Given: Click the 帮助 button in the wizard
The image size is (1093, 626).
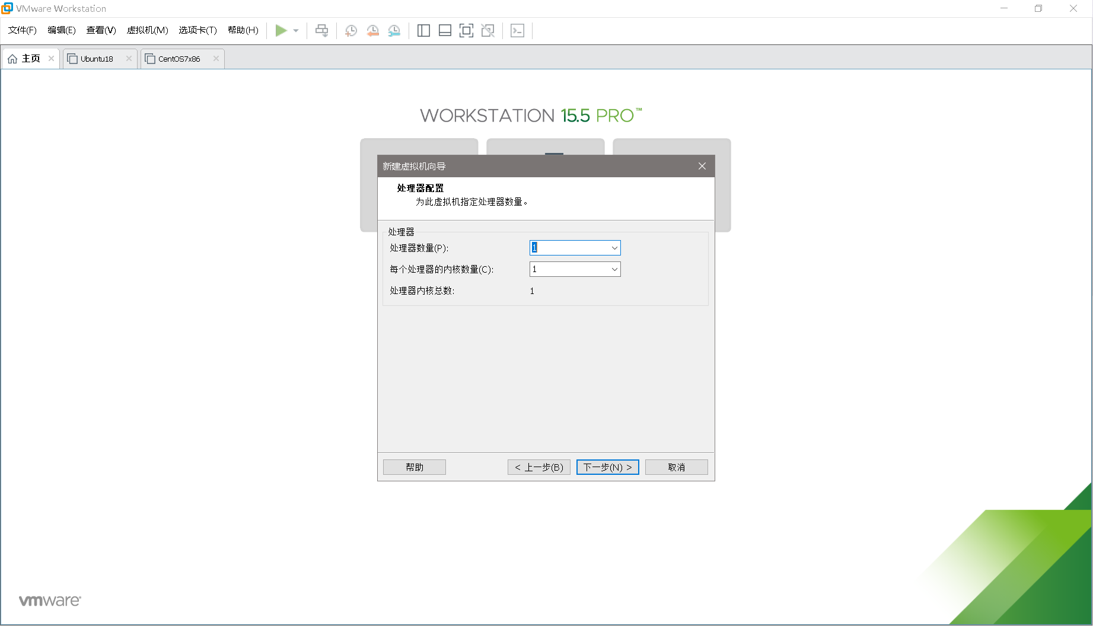Looking at the screenshot, I should [415, 467].
